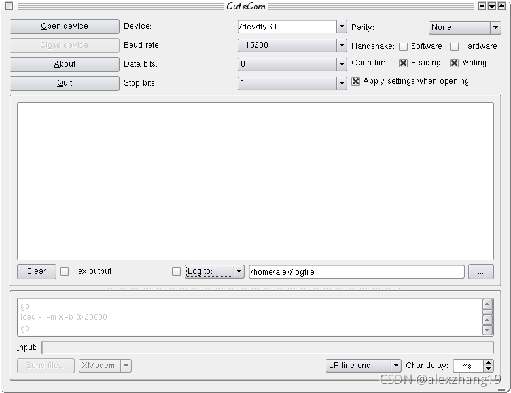Expand the Data bits dropdown

point(342,64)
